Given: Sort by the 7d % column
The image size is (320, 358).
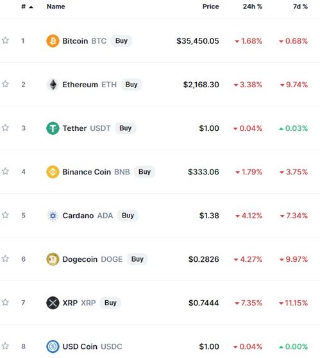Looking at the screenshot, I should tap(300, 6).
